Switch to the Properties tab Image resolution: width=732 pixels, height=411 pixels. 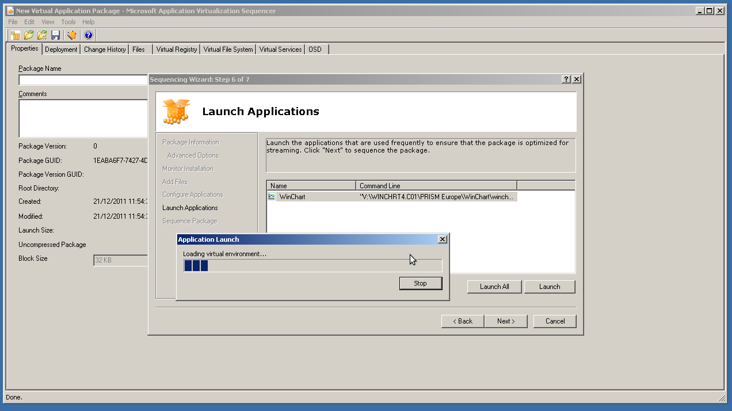[25, 49]
